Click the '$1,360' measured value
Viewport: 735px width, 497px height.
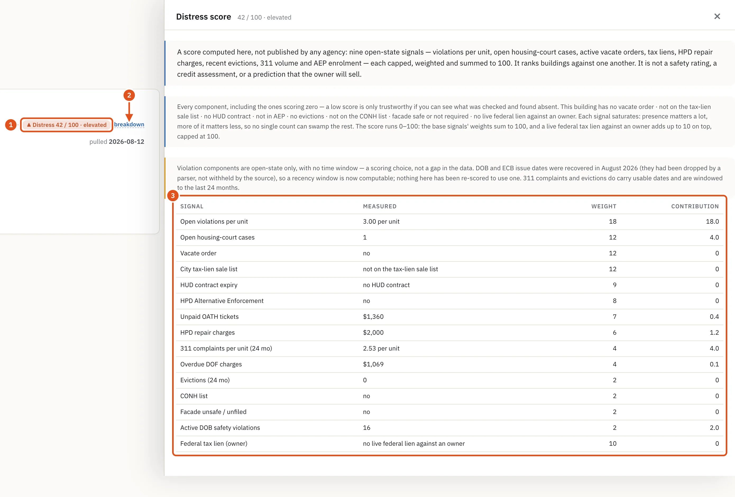(373, 316)
